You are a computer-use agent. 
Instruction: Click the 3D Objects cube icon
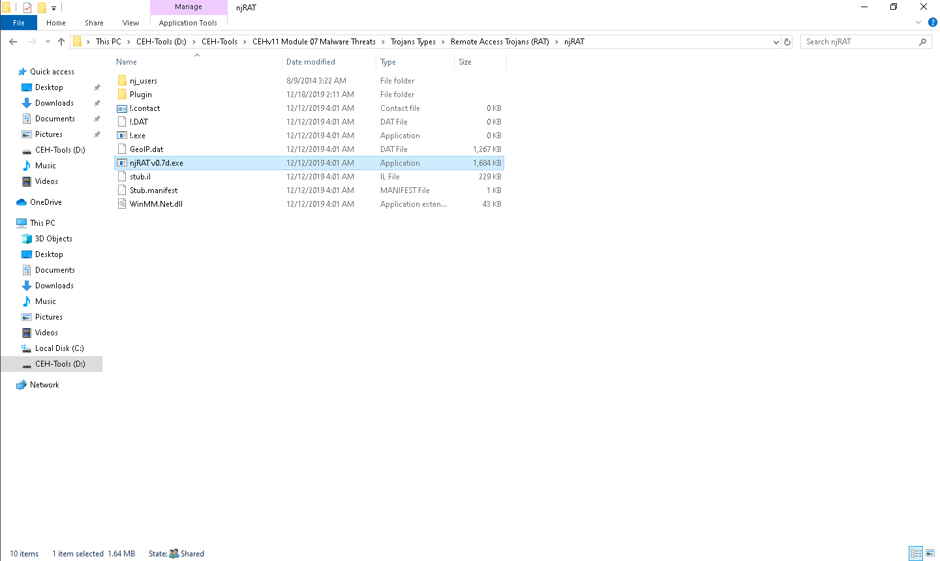[27, 239]
